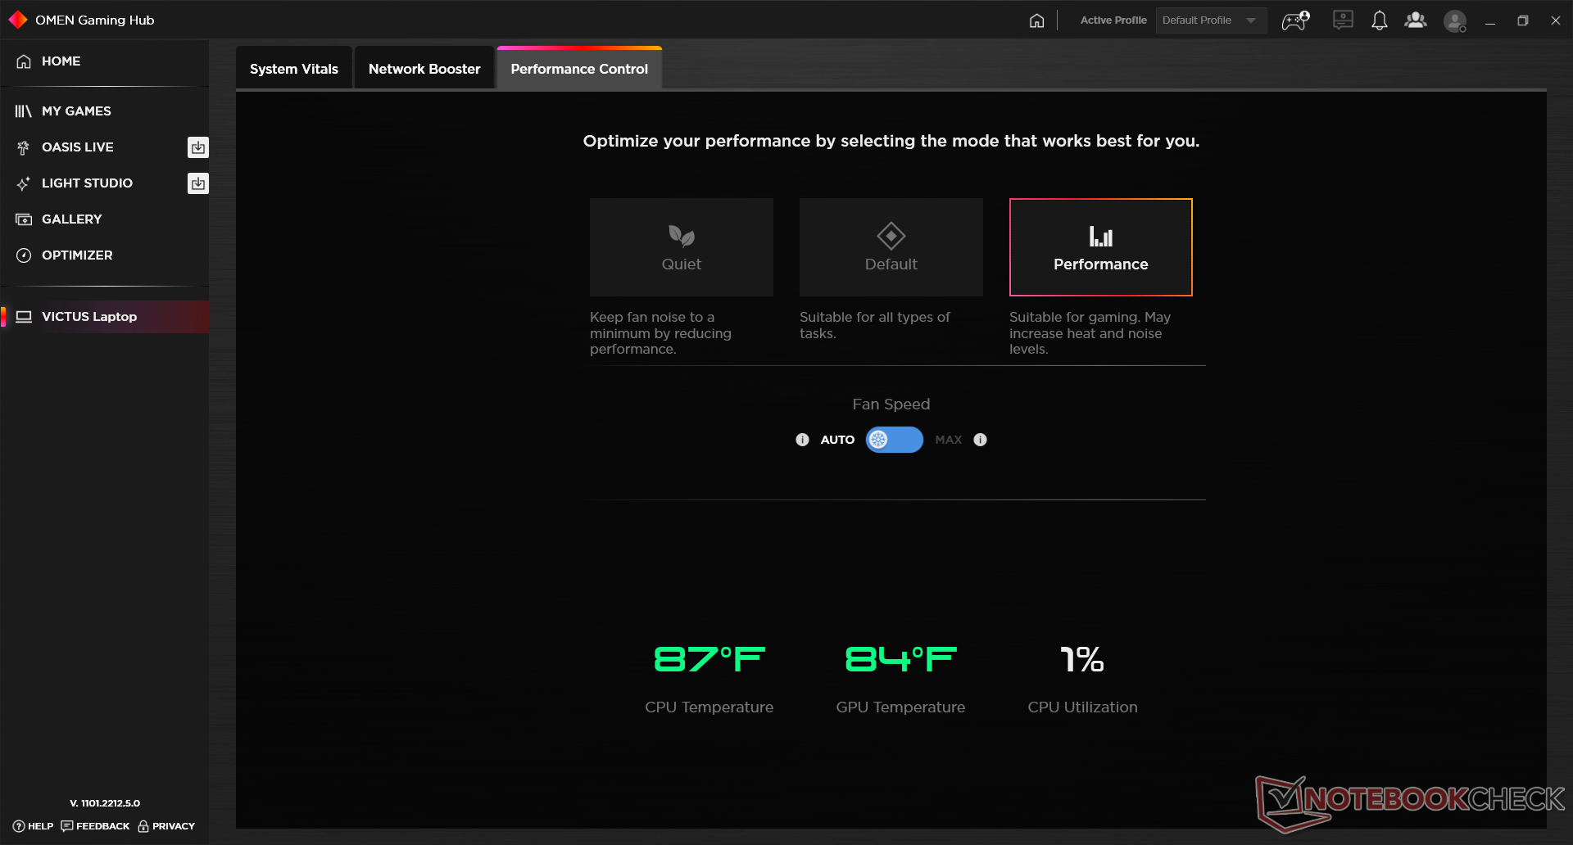Click the AUTO fan speed label
This screenshot has width=1573, height=845.
pyautogui.click(x=837, y=440)
